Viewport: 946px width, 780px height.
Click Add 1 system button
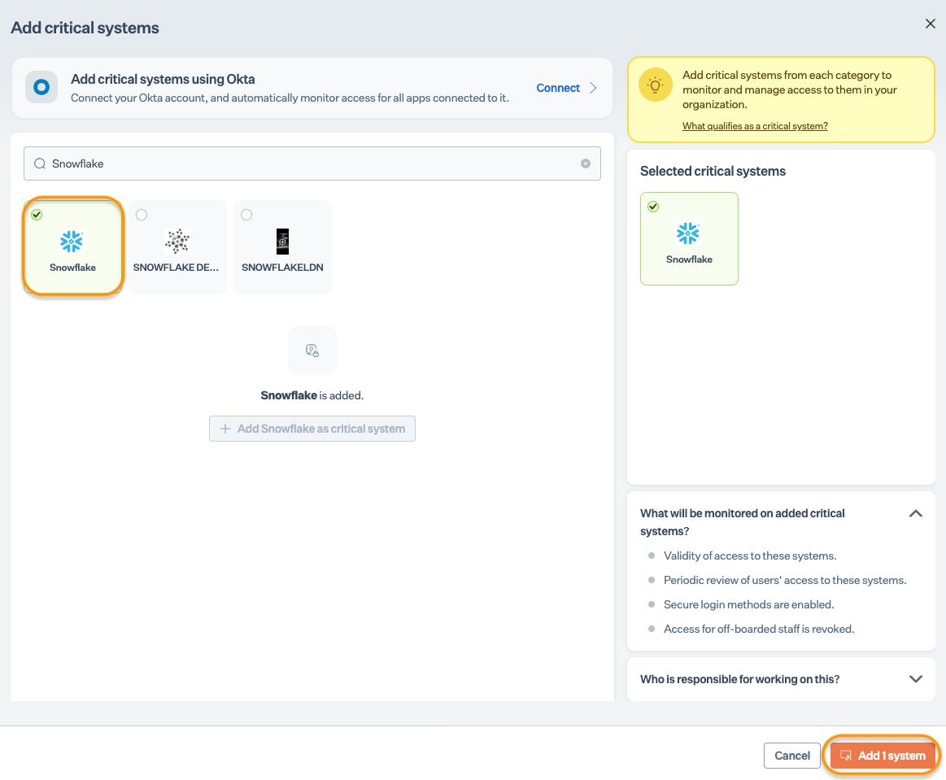(x=882, y=756)
